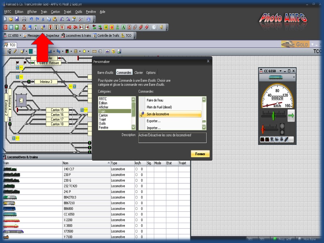Open the Trajet menu
Screen dimensions: 324x243
point(67,12)
